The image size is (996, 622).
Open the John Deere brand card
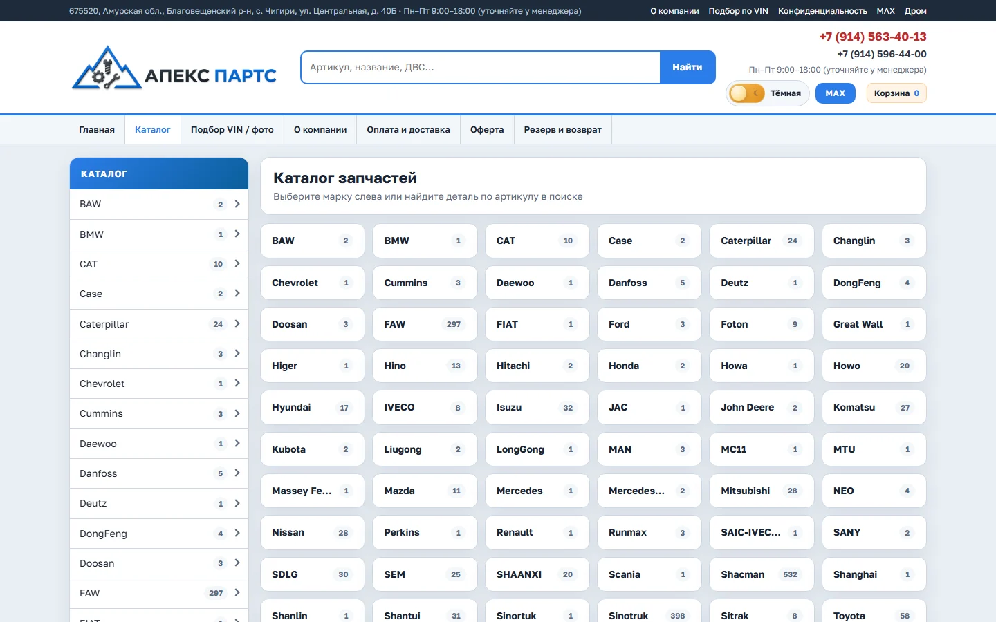[x=762, y=407]
